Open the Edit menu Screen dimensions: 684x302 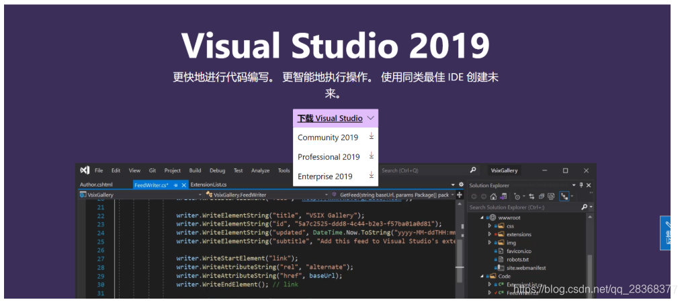116,170
